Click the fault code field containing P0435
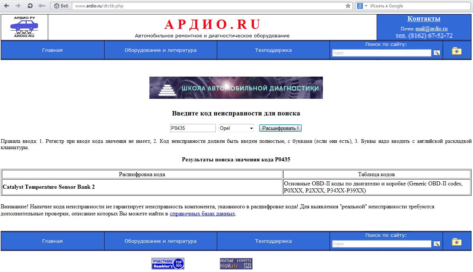 tap(192, 128)
